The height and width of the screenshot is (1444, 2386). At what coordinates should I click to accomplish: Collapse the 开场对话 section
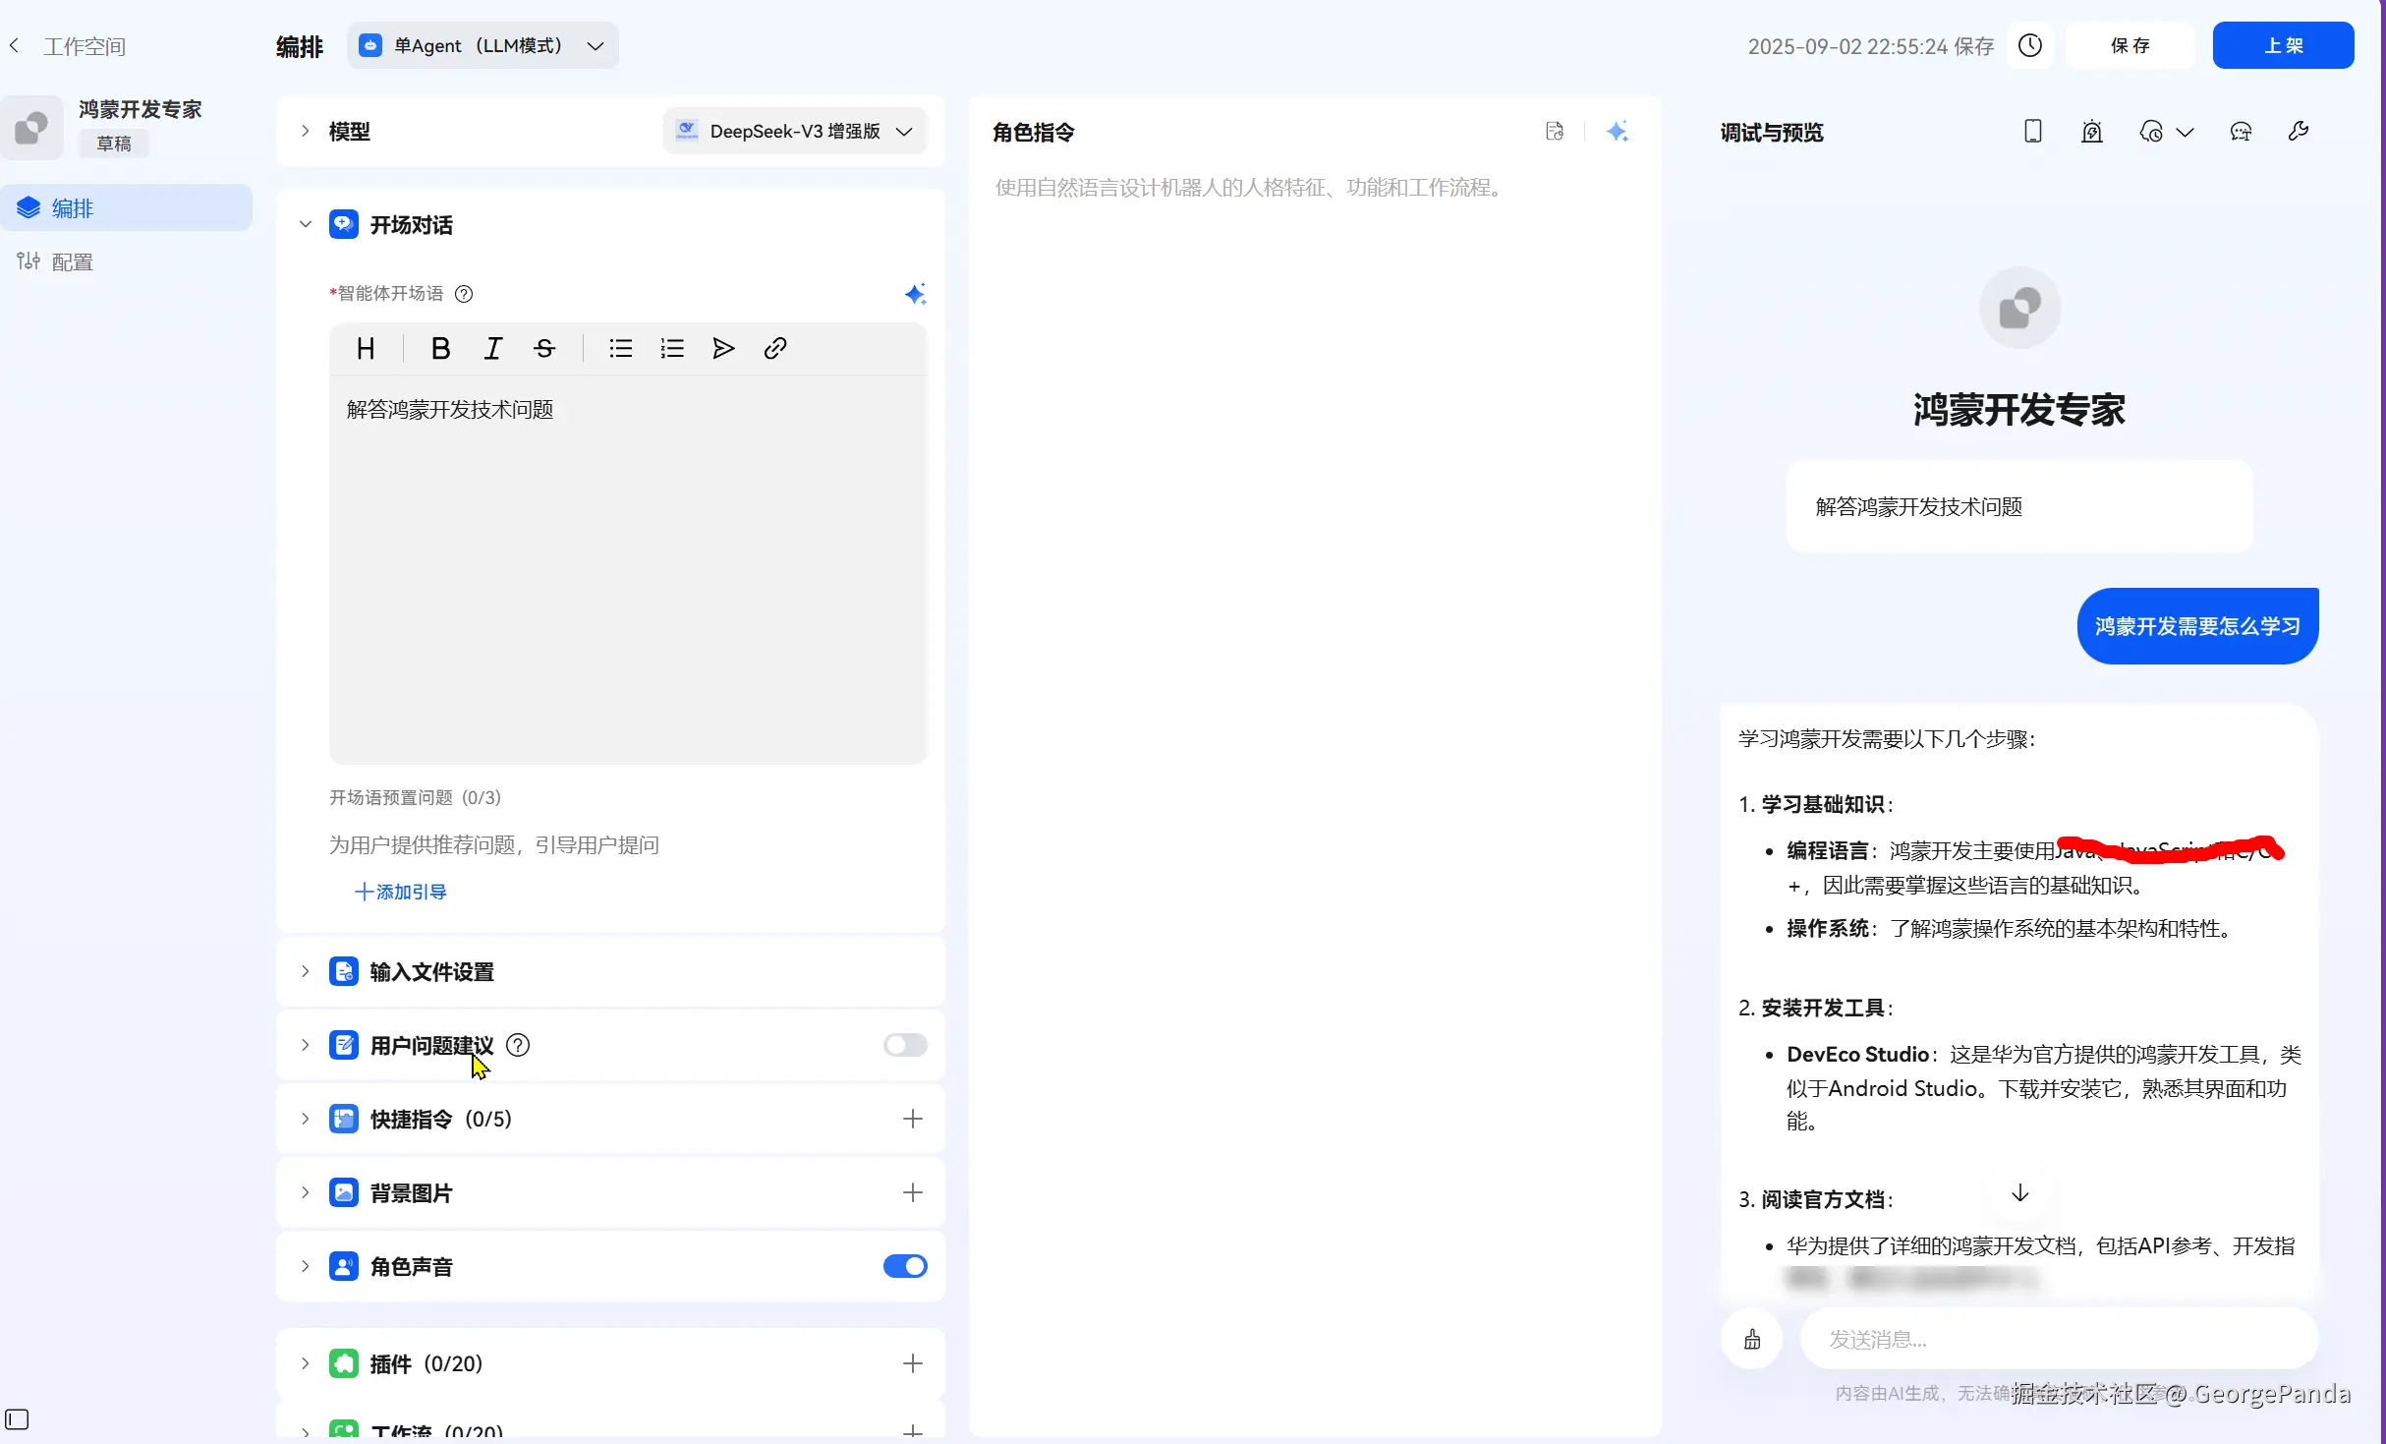[x=305, y=224]
